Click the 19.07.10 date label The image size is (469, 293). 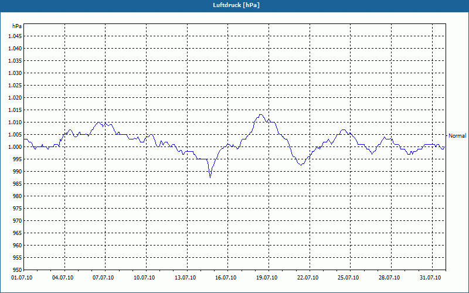[267, 278]
